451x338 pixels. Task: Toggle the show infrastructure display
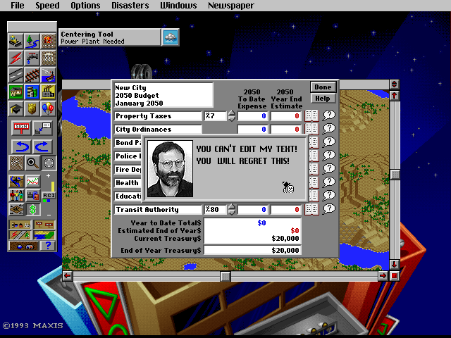pyautogui.click(x=20, y=235)
